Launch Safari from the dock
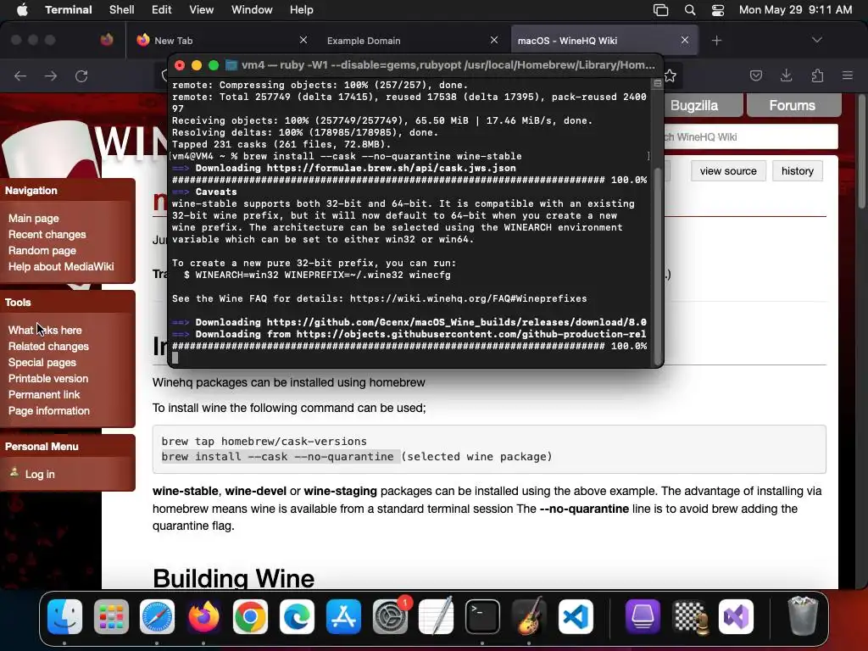Viewport: 868px width, 651px height. tap(157, 616)
